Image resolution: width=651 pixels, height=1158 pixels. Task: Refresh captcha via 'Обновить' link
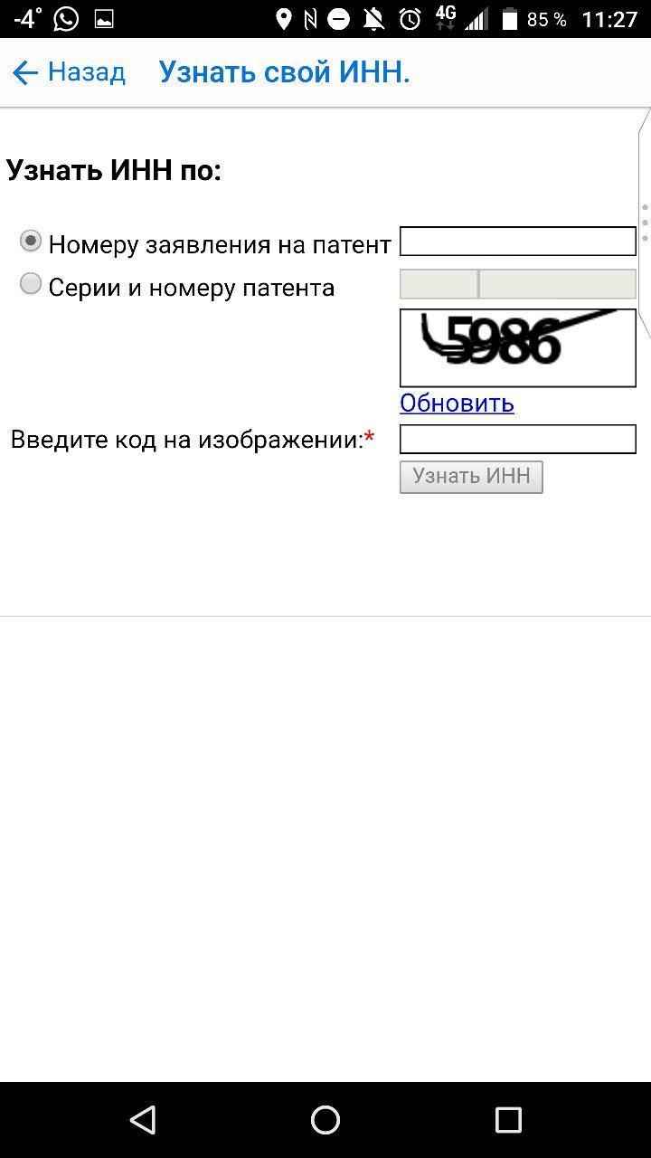(x=457, y=403)
